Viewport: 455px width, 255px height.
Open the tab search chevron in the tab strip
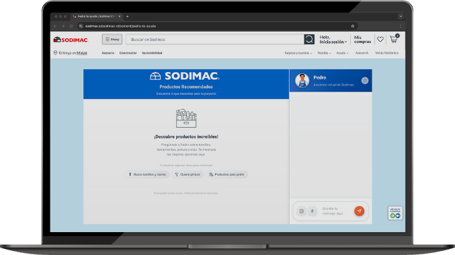point(401,16)
